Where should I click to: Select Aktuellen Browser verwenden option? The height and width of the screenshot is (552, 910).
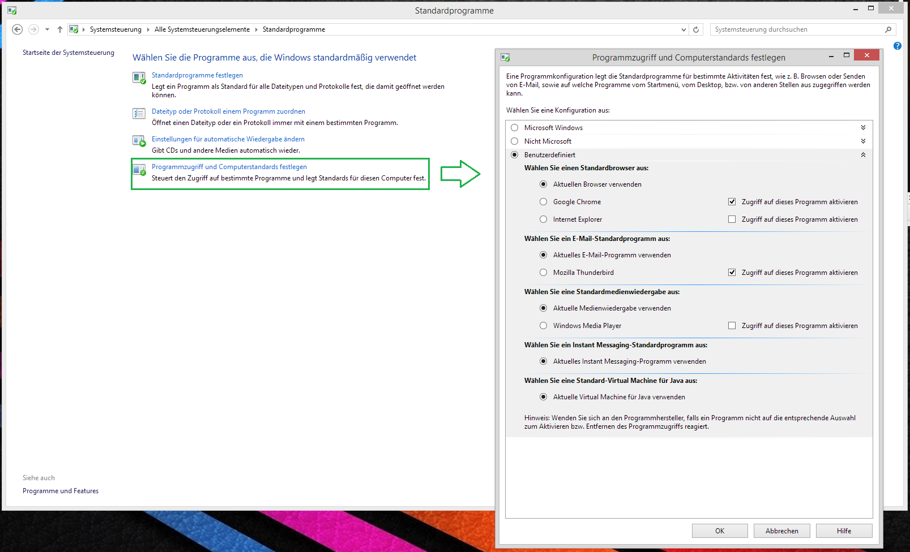click(x=544, y=184)
